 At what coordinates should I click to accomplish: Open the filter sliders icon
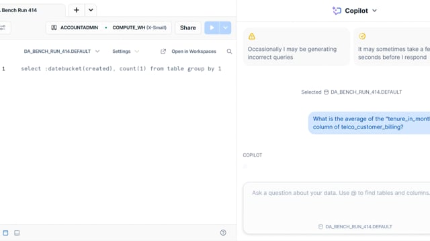pyautogui.click(x=3, y=27)
